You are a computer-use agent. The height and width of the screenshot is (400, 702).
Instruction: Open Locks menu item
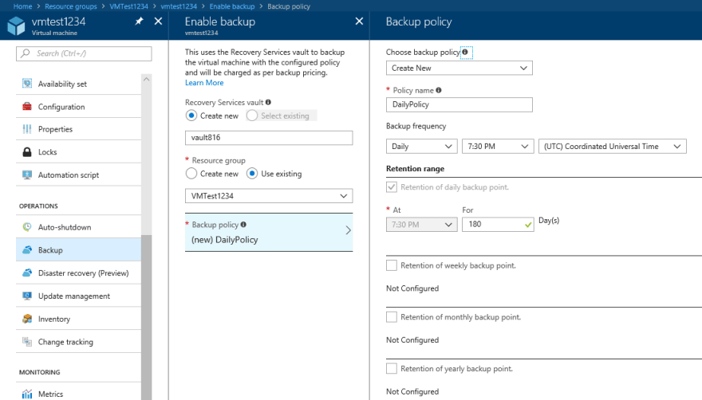(78, 151)
